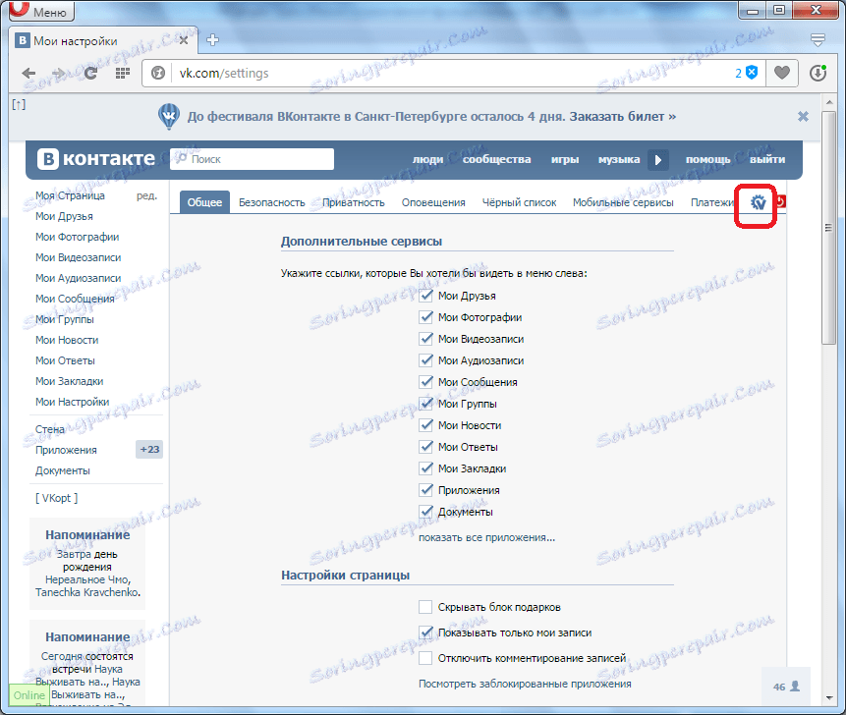Click the 'люди' header link
846x715 pixels.
pyautogui.click(x=427, y=159)
